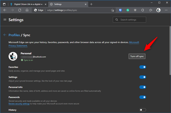Click the Edge logo in address bar

click(35, 10)
